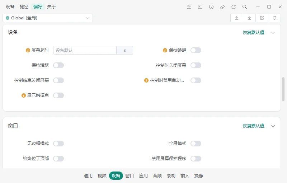Click the gnirehtet reverse tethering icon
Image resolution: width=287 pixels, height=183 pixels.
pos(222,7)
